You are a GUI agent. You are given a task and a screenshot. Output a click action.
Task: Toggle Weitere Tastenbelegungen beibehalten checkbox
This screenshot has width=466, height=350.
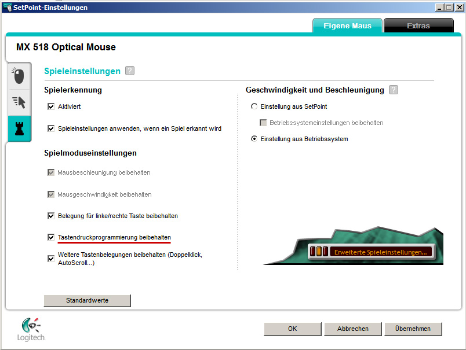51,259
